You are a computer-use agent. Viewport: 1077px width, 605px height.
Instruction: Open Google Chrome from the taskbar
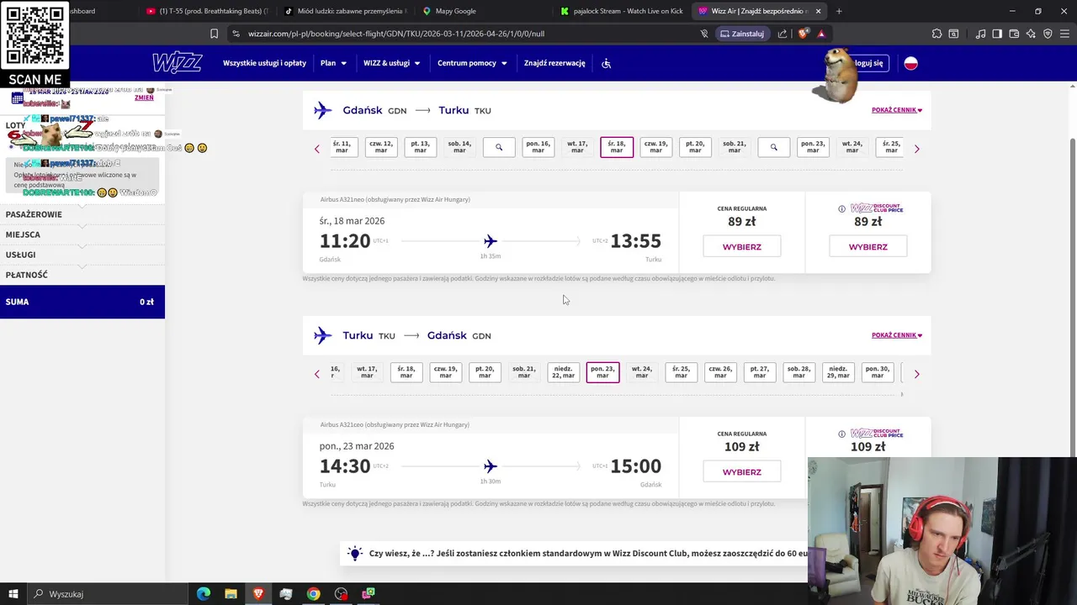tap(313, 594)
